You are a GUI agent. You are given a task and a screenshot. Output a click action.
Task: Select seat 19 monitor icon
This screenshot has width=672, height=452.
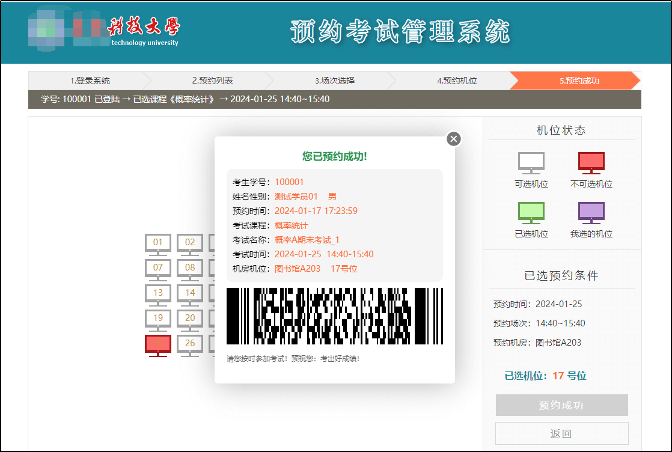157,320
